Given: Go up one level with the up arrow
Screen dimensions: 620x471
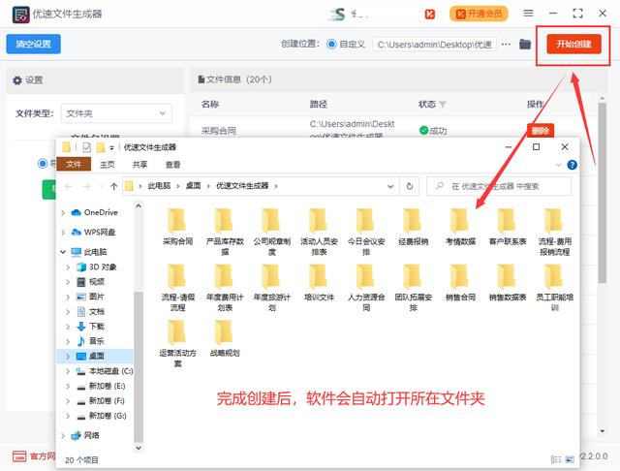Looking at the screenshot, I should [x=114, y=186].
